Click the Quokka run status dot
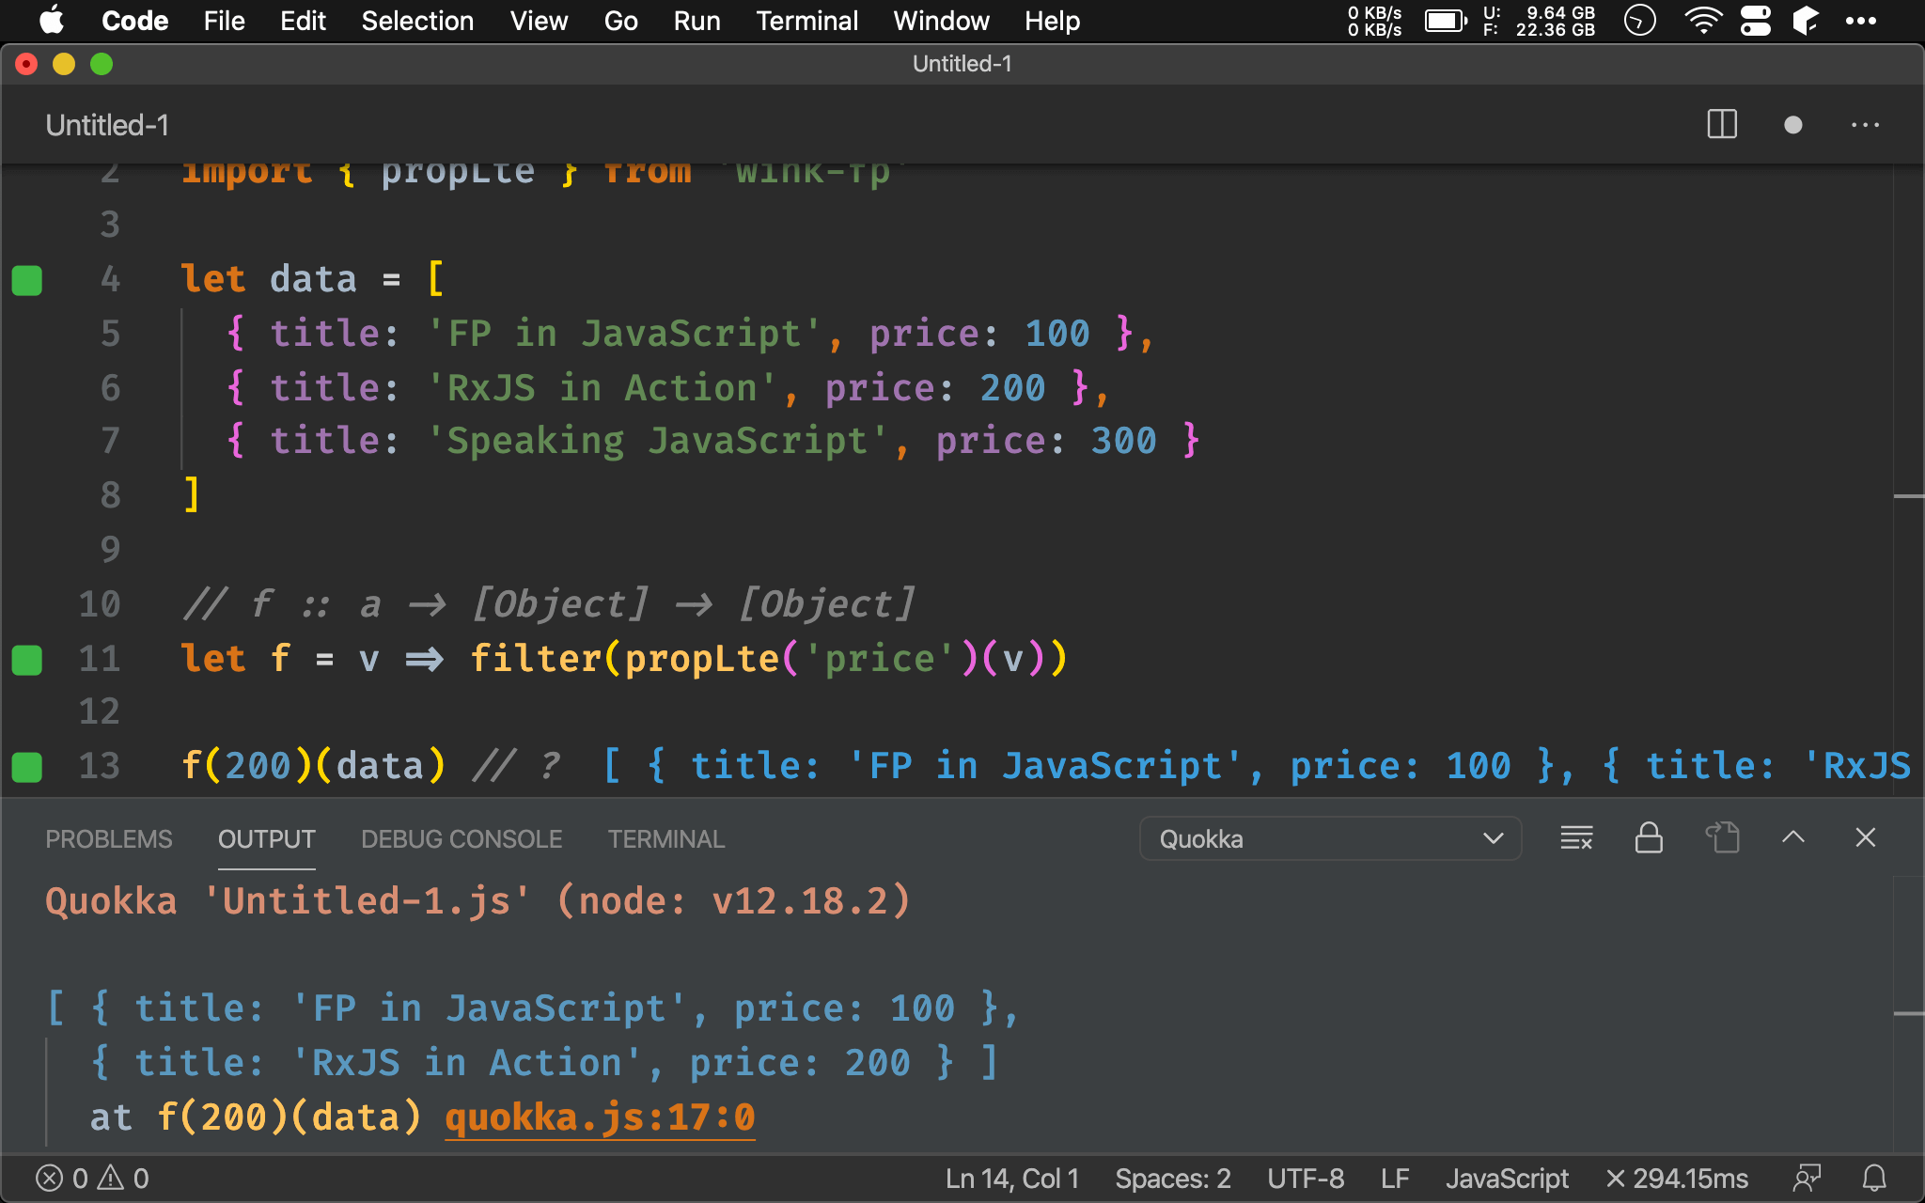This screenshot has width=1925, height=1203. [x=1793, y=125]
